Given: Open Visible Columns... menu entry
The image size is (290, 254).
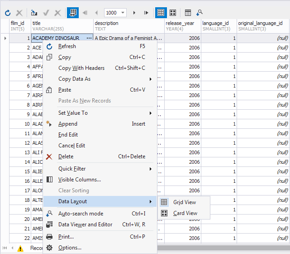Looking at the screenshot, I should coord(100,180).
